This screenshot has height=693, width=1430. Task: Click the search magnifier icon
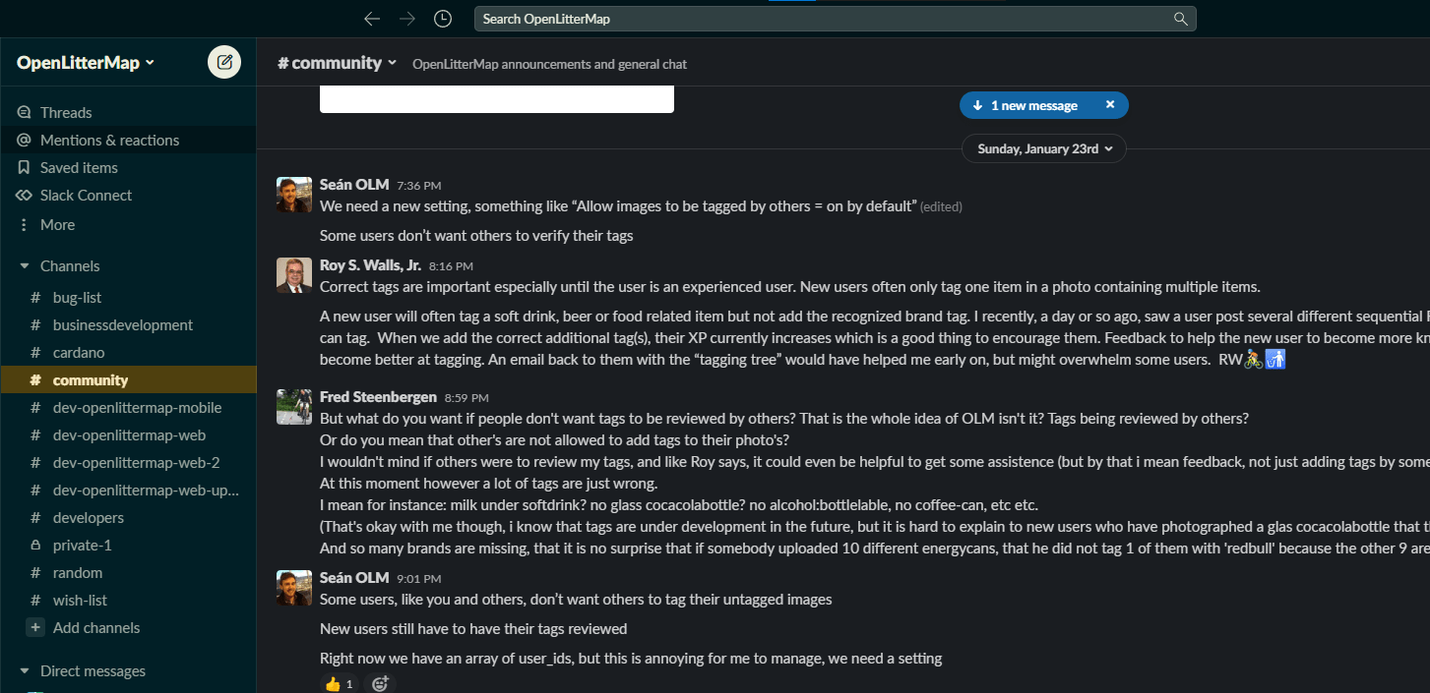1181,19
